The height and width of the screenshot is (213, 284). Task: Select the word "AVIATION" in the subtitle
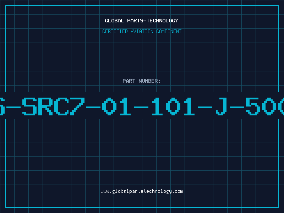[x=142, y=31]
